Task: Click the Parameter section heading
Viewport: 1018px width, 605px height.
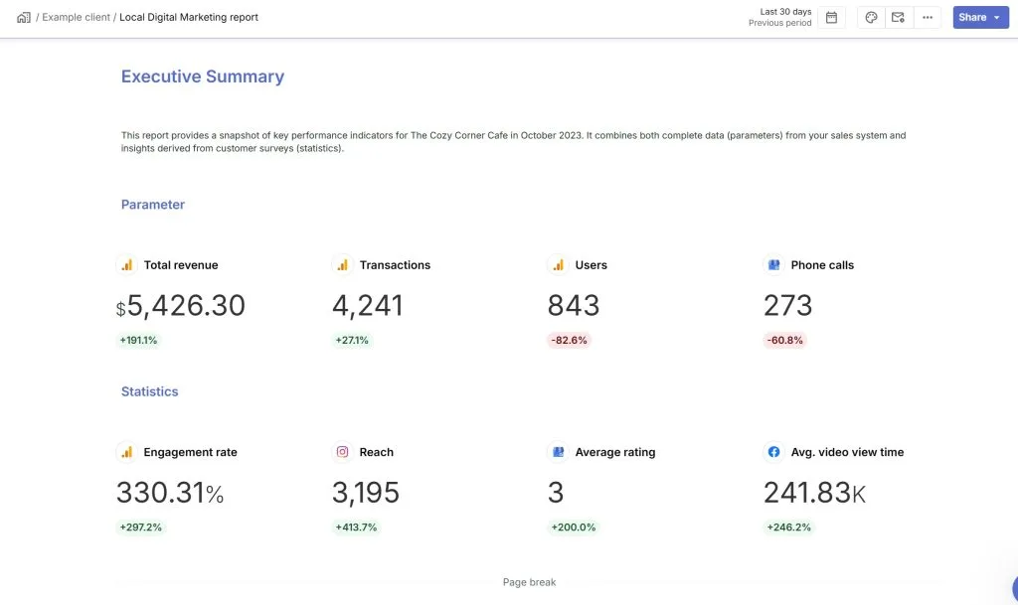Action: [x=152, y=205]
